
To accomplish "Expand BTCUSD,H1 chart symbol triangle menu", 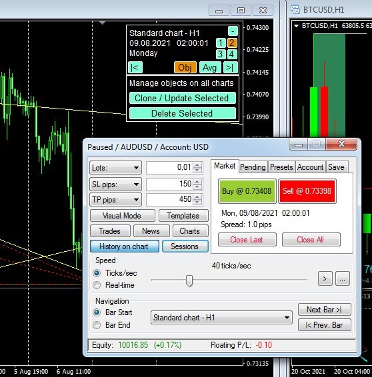I will pos(297,26).
